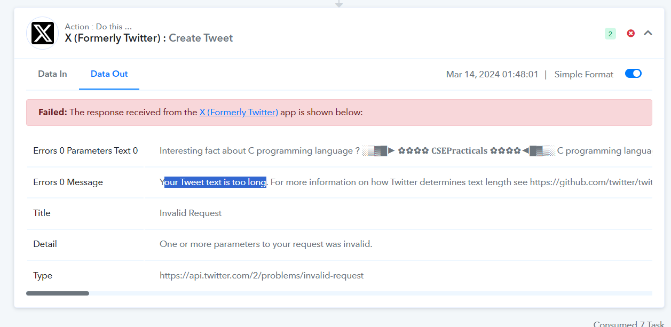671x327 pixels.
Task: Click the Detail row label
Action: [x=45, y=244]
